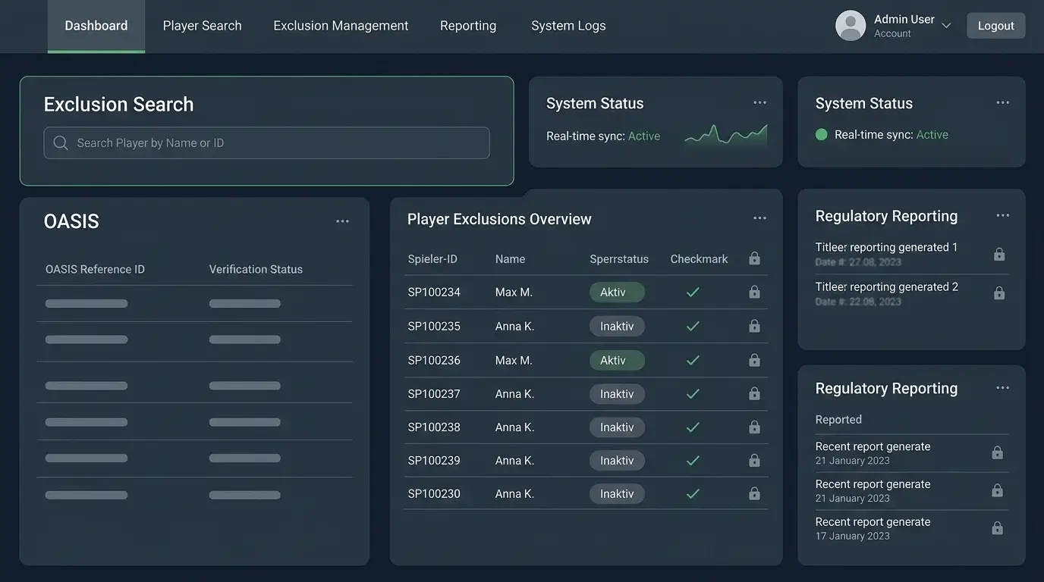The image size is (1044, 582).
Task: Click player ID SP100238
Action: [434, 427]
